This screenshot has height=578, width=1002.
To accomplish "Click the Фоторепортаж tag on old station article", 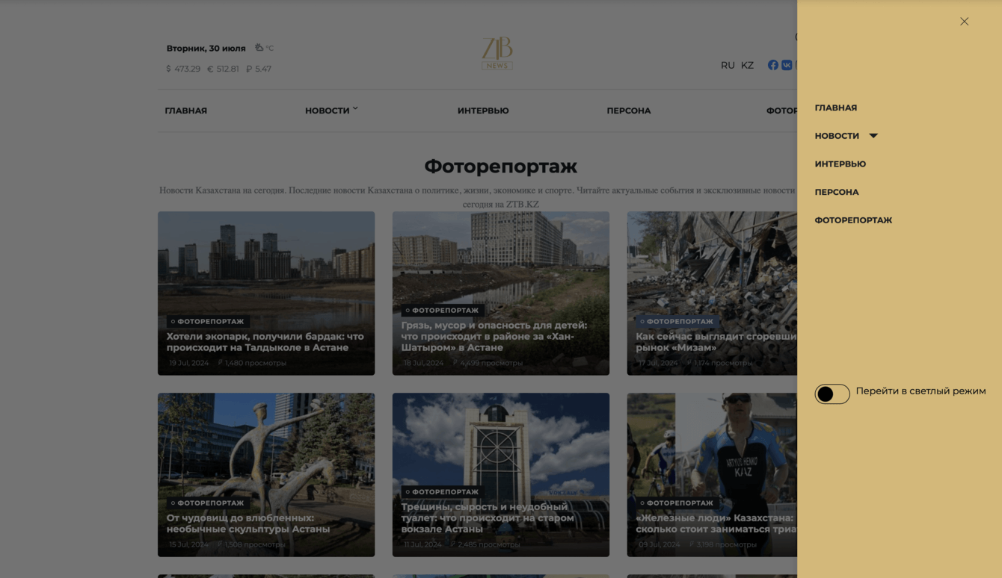I will (442, 491).
